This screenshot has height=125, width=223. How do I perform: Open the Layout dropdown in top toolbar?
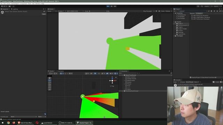pos(217,6)
